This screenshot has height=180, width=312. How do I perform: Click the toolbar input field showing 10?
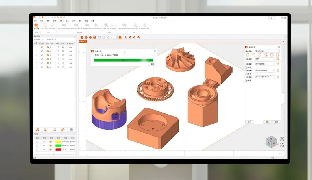click(x=114, y=37)
